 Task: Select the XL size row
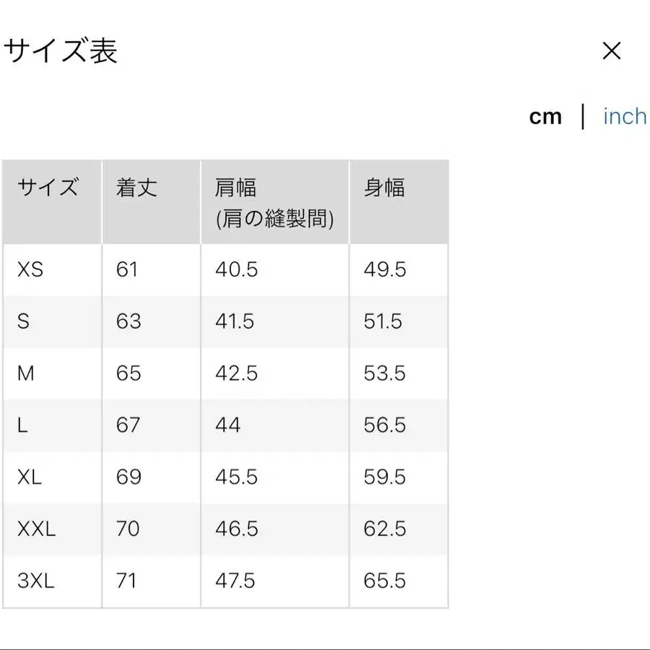(29, 477)
